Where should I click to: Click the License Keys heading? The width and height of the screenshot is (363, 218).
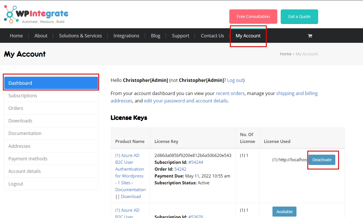pyautogui.click(x=129, y=118)
